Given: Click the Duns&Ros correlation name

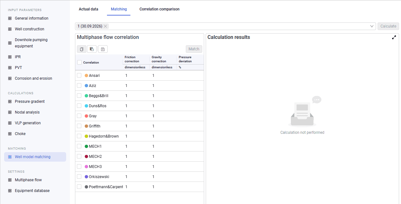Looking at the screenshot, I should point(97,106).
